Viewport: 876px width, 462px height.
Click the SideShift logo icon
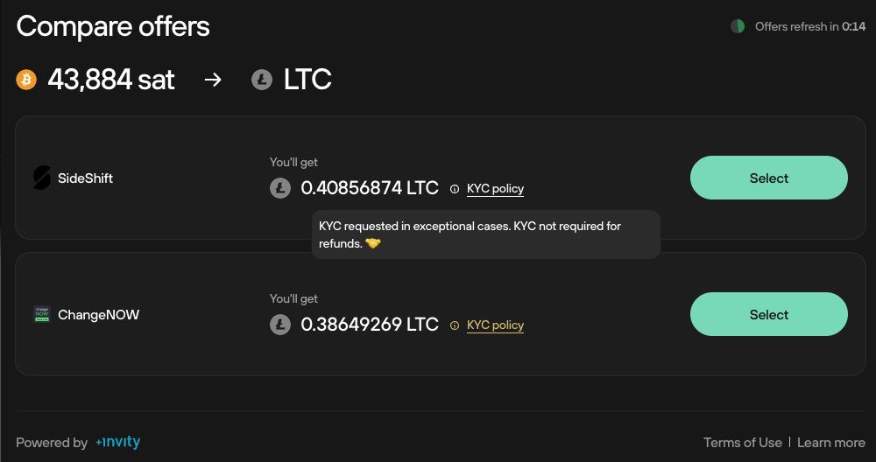click(x=42, y=178)
